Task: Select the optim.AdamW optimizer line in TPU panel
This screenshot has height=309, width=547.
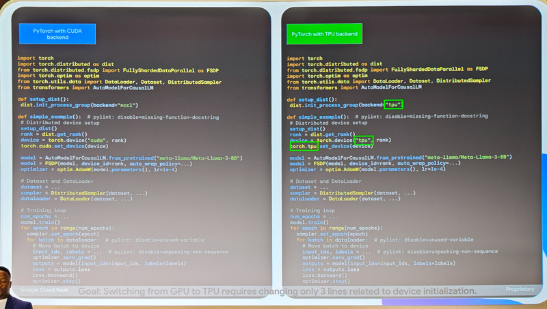Action: click(368, 169)
